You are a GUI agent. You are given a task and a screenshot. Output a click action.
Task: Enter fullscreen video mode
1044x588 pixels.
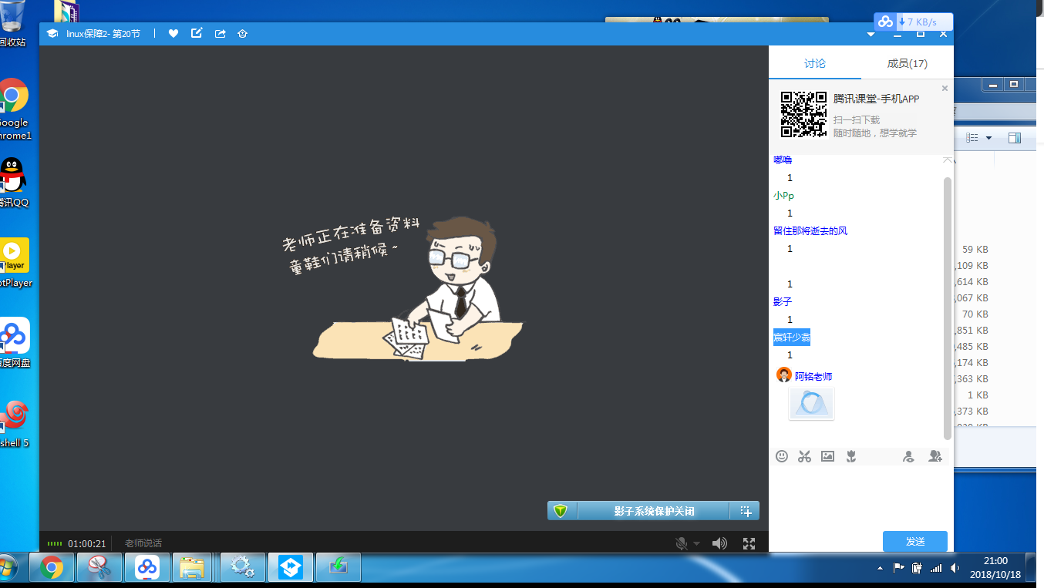(749, 543)
